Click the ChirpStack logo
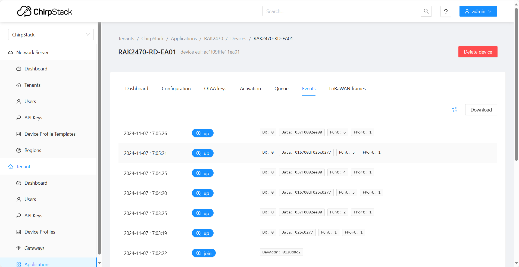Image resolution: width=519 pixels, height=267 pixels. click(x=45, y=11)
